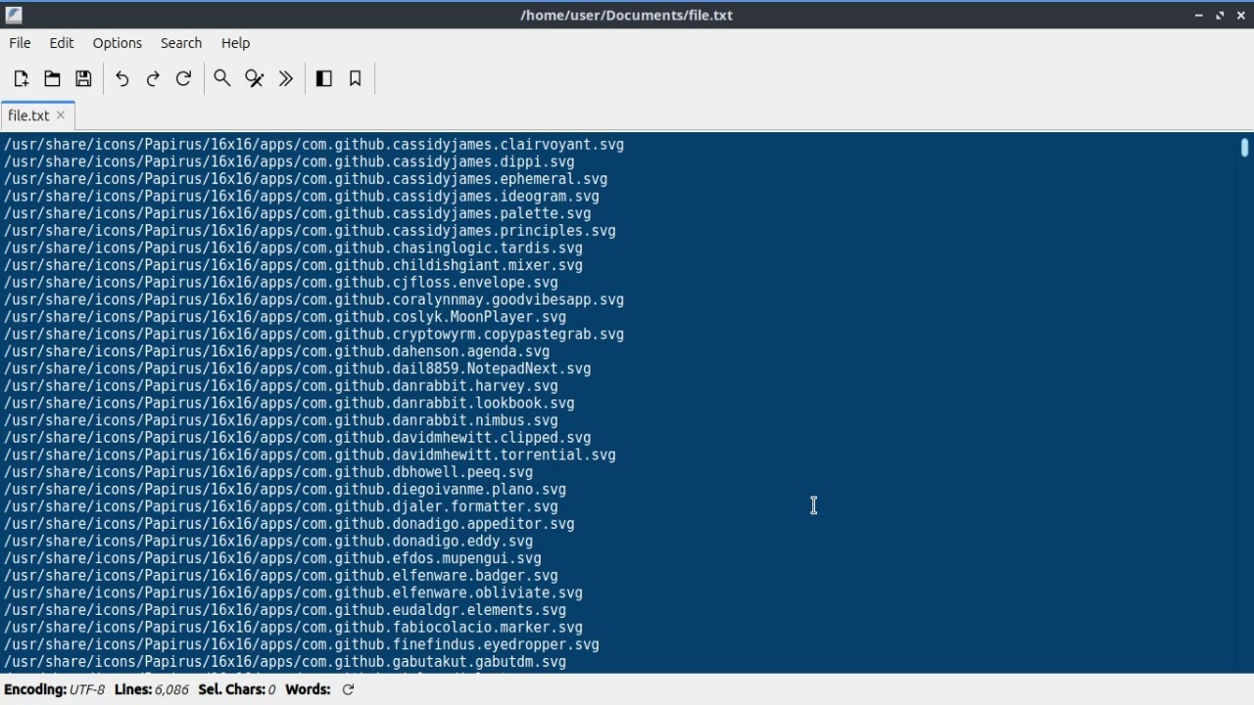The image size is (1254, 705).
Task: Click the line ending coslyk.MoonPlayer.svg
Action: (285, 317)
